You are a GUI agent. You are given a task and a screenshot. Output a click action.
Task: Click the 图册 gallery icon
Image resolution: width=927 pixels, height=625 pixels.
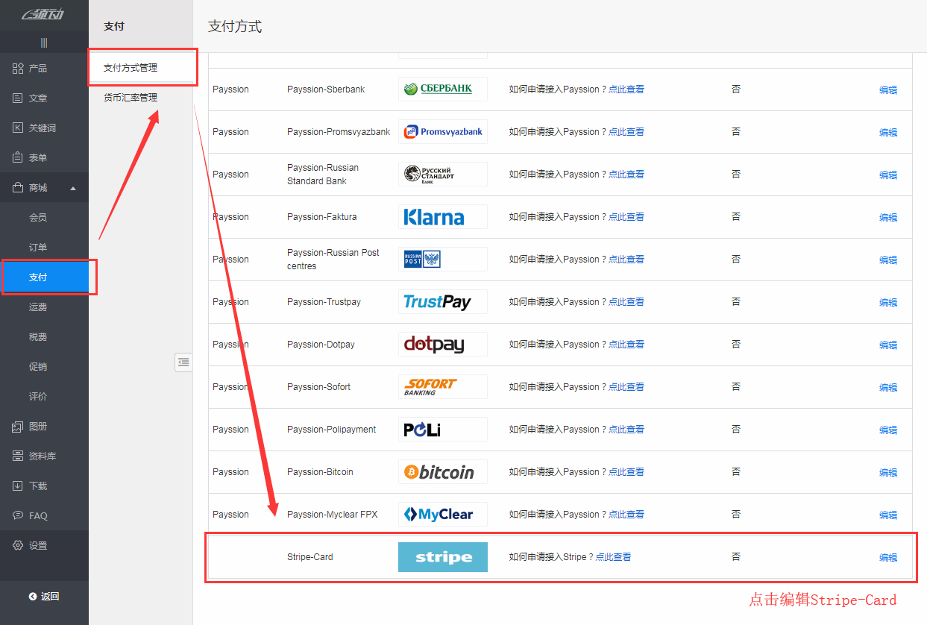pyautogui.click(x=18, y=427)
